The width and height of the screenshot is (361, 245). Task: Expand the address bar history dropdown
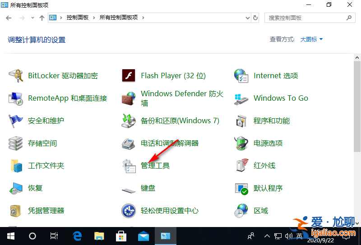[247, 18]
